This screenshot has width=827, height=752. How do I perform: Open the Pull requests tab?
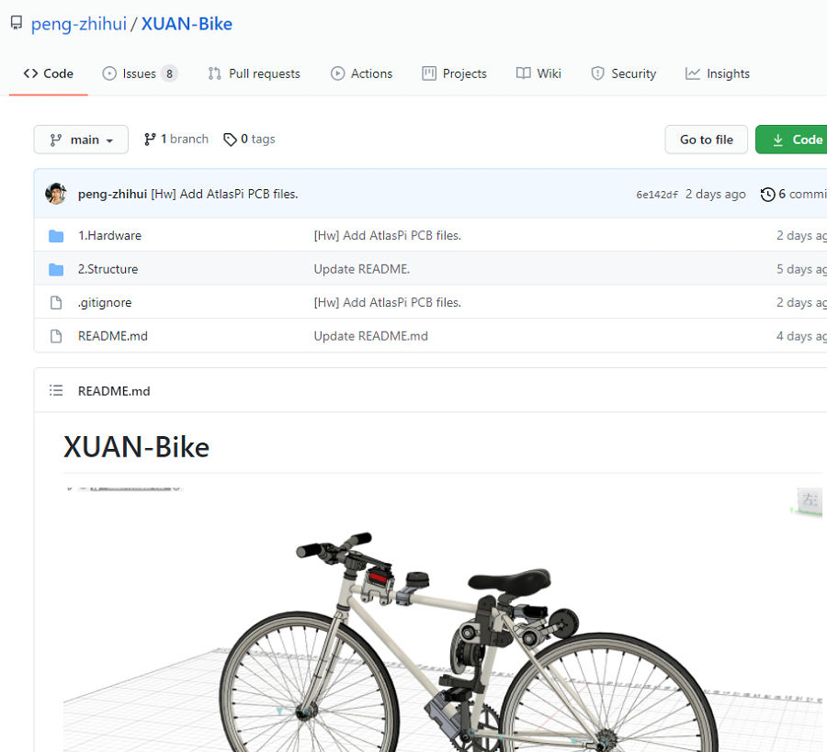pyautogui.click(x=255, y=73)
